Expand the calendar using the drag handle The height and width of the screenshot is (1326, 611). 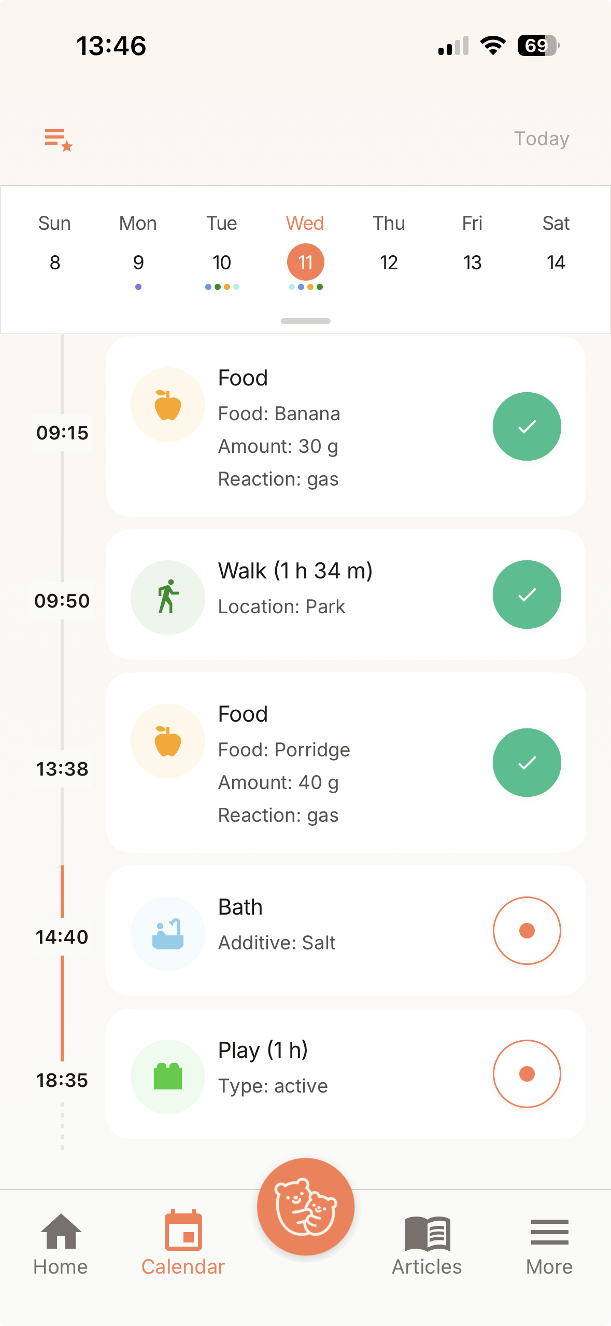pos(306,321)
